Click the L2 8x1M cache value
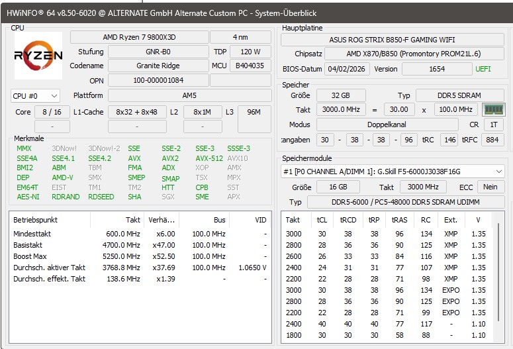The height and width of the screenshot is (349, 513). pos(203,112)
